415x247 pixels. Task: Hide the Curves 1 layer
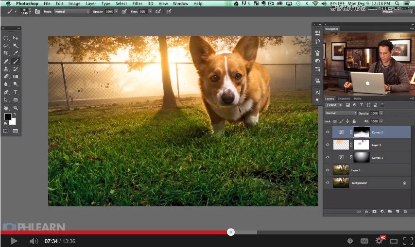click(x=328, y=157)
